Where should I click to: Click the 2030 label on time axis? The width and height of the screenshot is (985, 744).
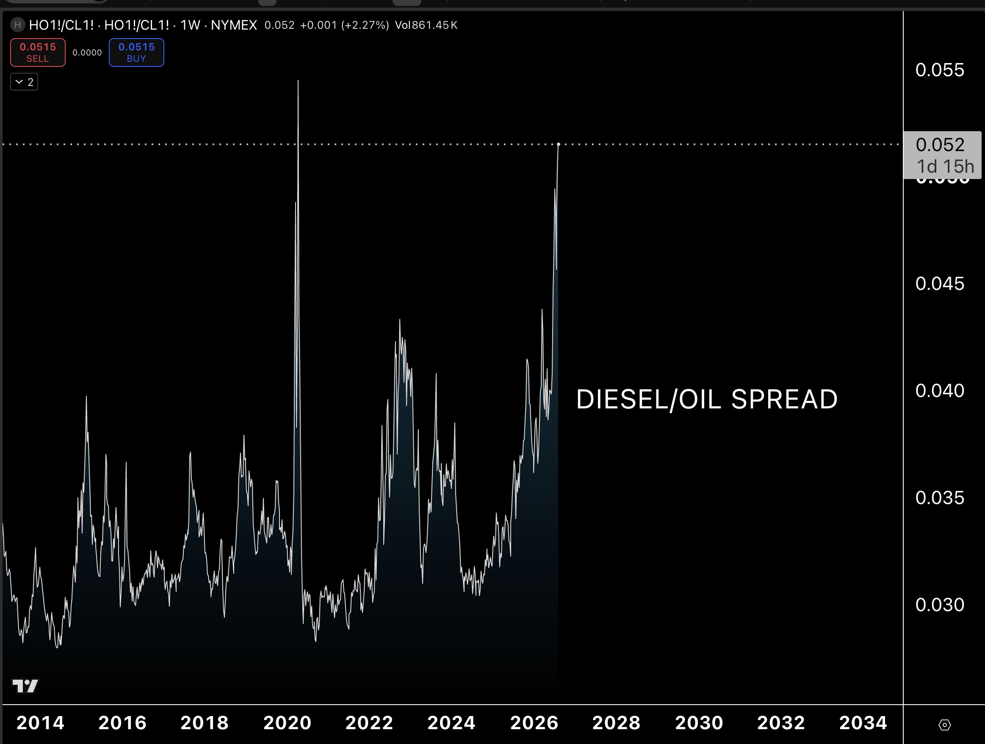click(x=699, y=723)
